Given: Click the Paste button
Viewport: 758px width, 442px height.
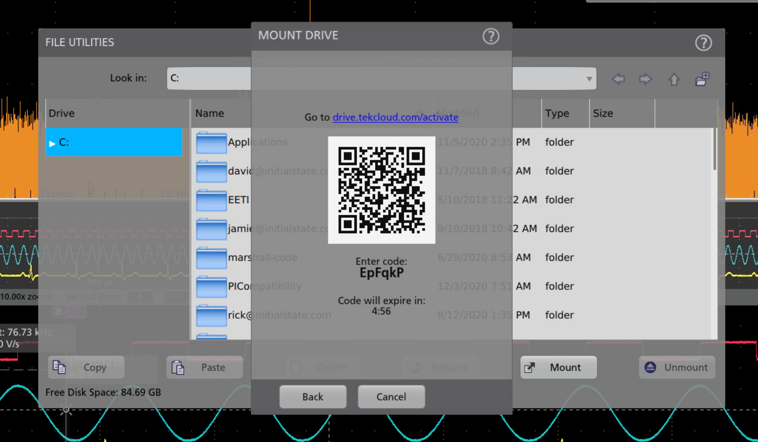Looking at the screenshot, I should click(x=204, y=367).
